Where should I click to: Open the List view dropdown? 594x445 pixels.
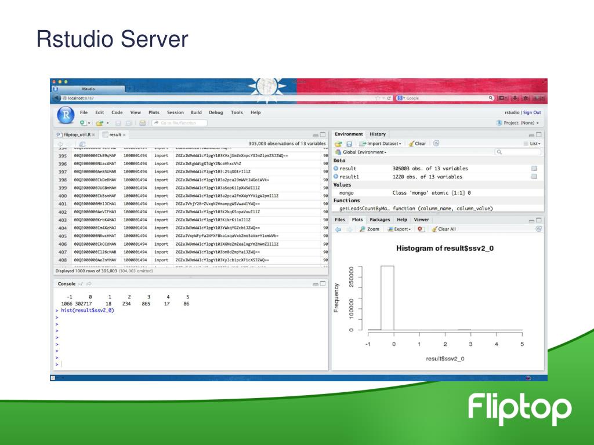coord(533,144)
